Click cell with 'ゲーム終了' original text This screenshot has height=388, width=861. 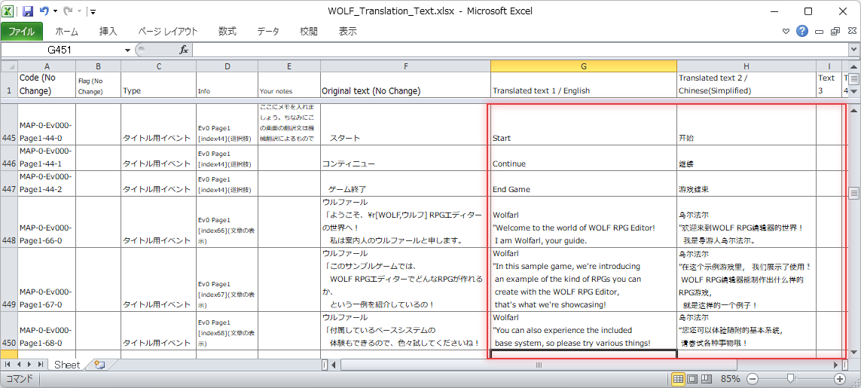tap(405, 184)
